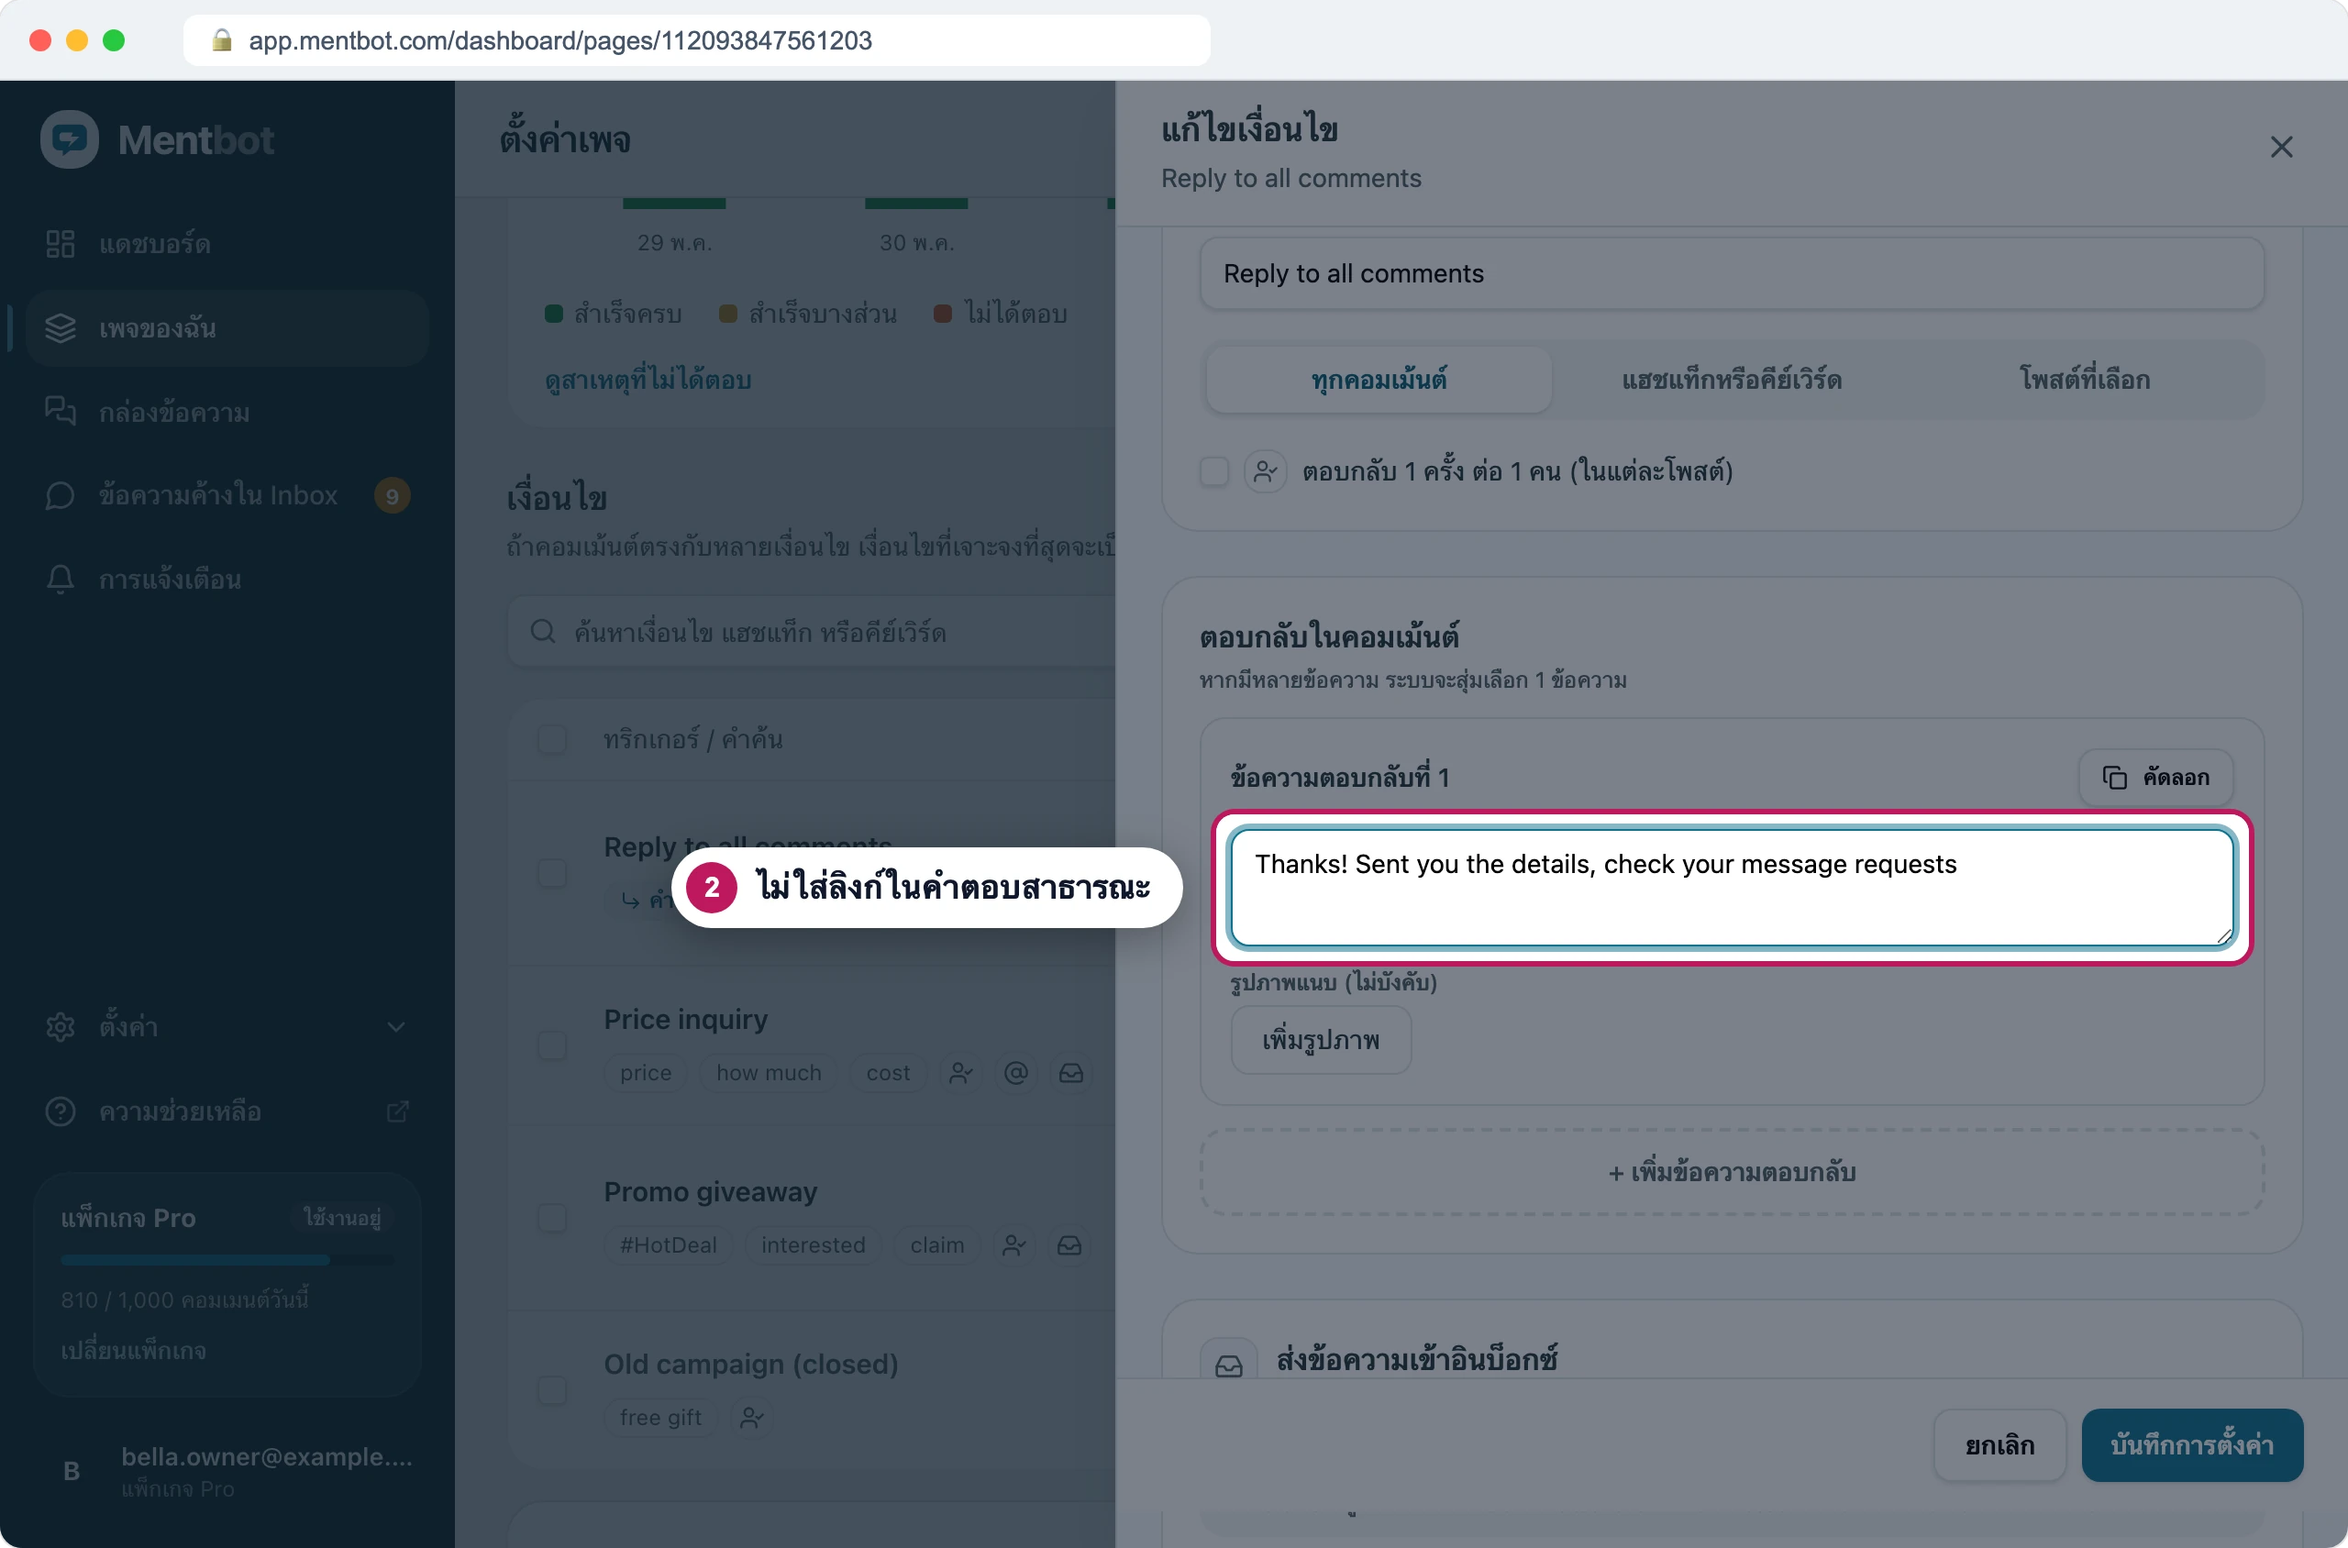This screenshot has width=2348, height=1548.
Task: Click ดูสาเหตุที่ไม่ได้ตอบ link
Action: [x=648, y=380]
